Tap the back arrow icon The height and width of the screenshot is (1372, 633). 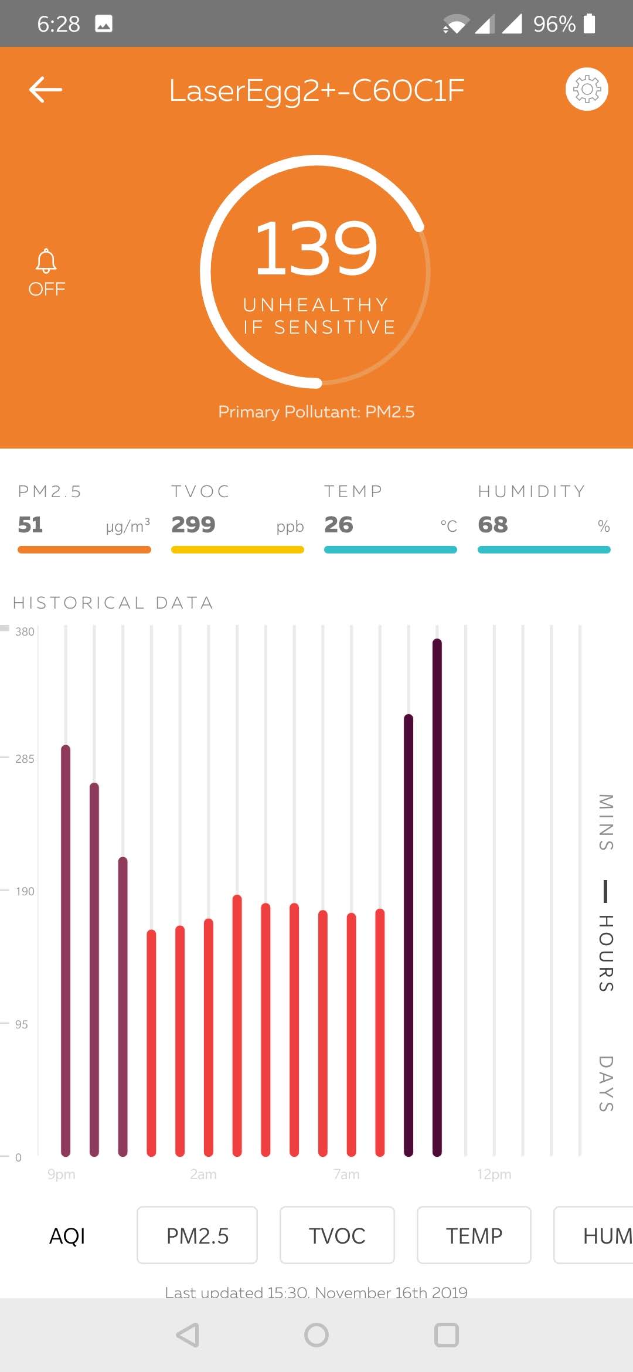coord(46,90)
